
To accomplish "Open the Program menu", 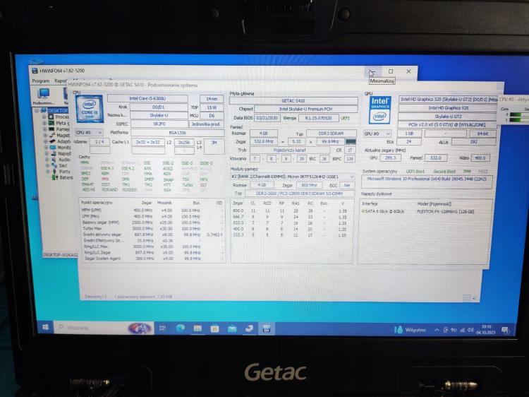I will (41, 81).
